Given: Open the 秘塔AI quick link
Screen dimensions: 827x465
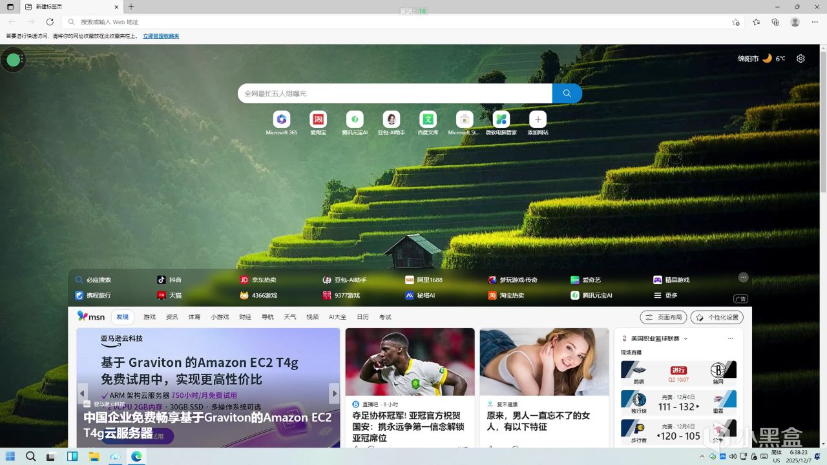Looking at the screenshot, I should (x=420, y=295).
